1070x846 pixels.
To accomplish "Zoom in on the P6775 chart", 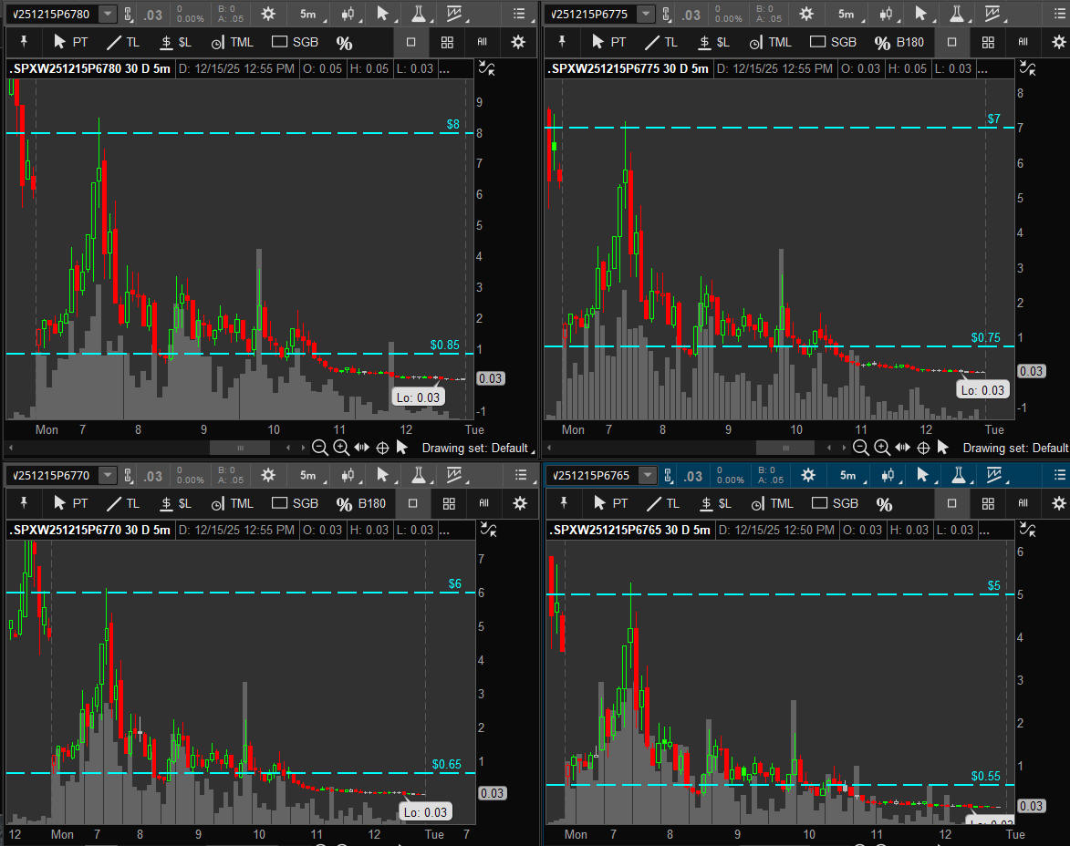I will tap(882, 448).
